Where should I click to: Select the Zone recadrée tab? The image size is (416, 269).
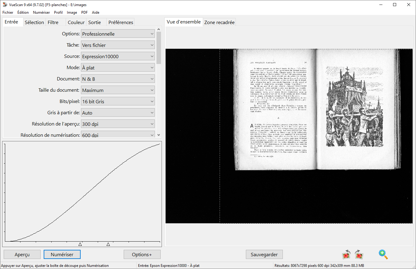219,22
